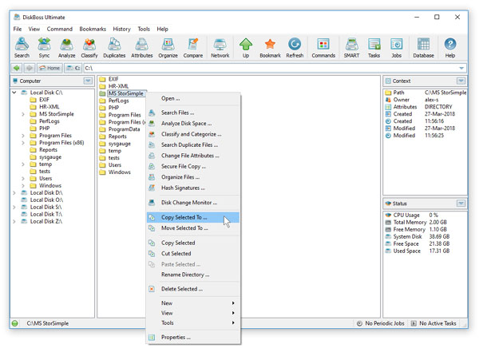Open the Computer panel dropdown
Image resolution: width=479 pixels, height=348 pixels.
coord(88,81)
